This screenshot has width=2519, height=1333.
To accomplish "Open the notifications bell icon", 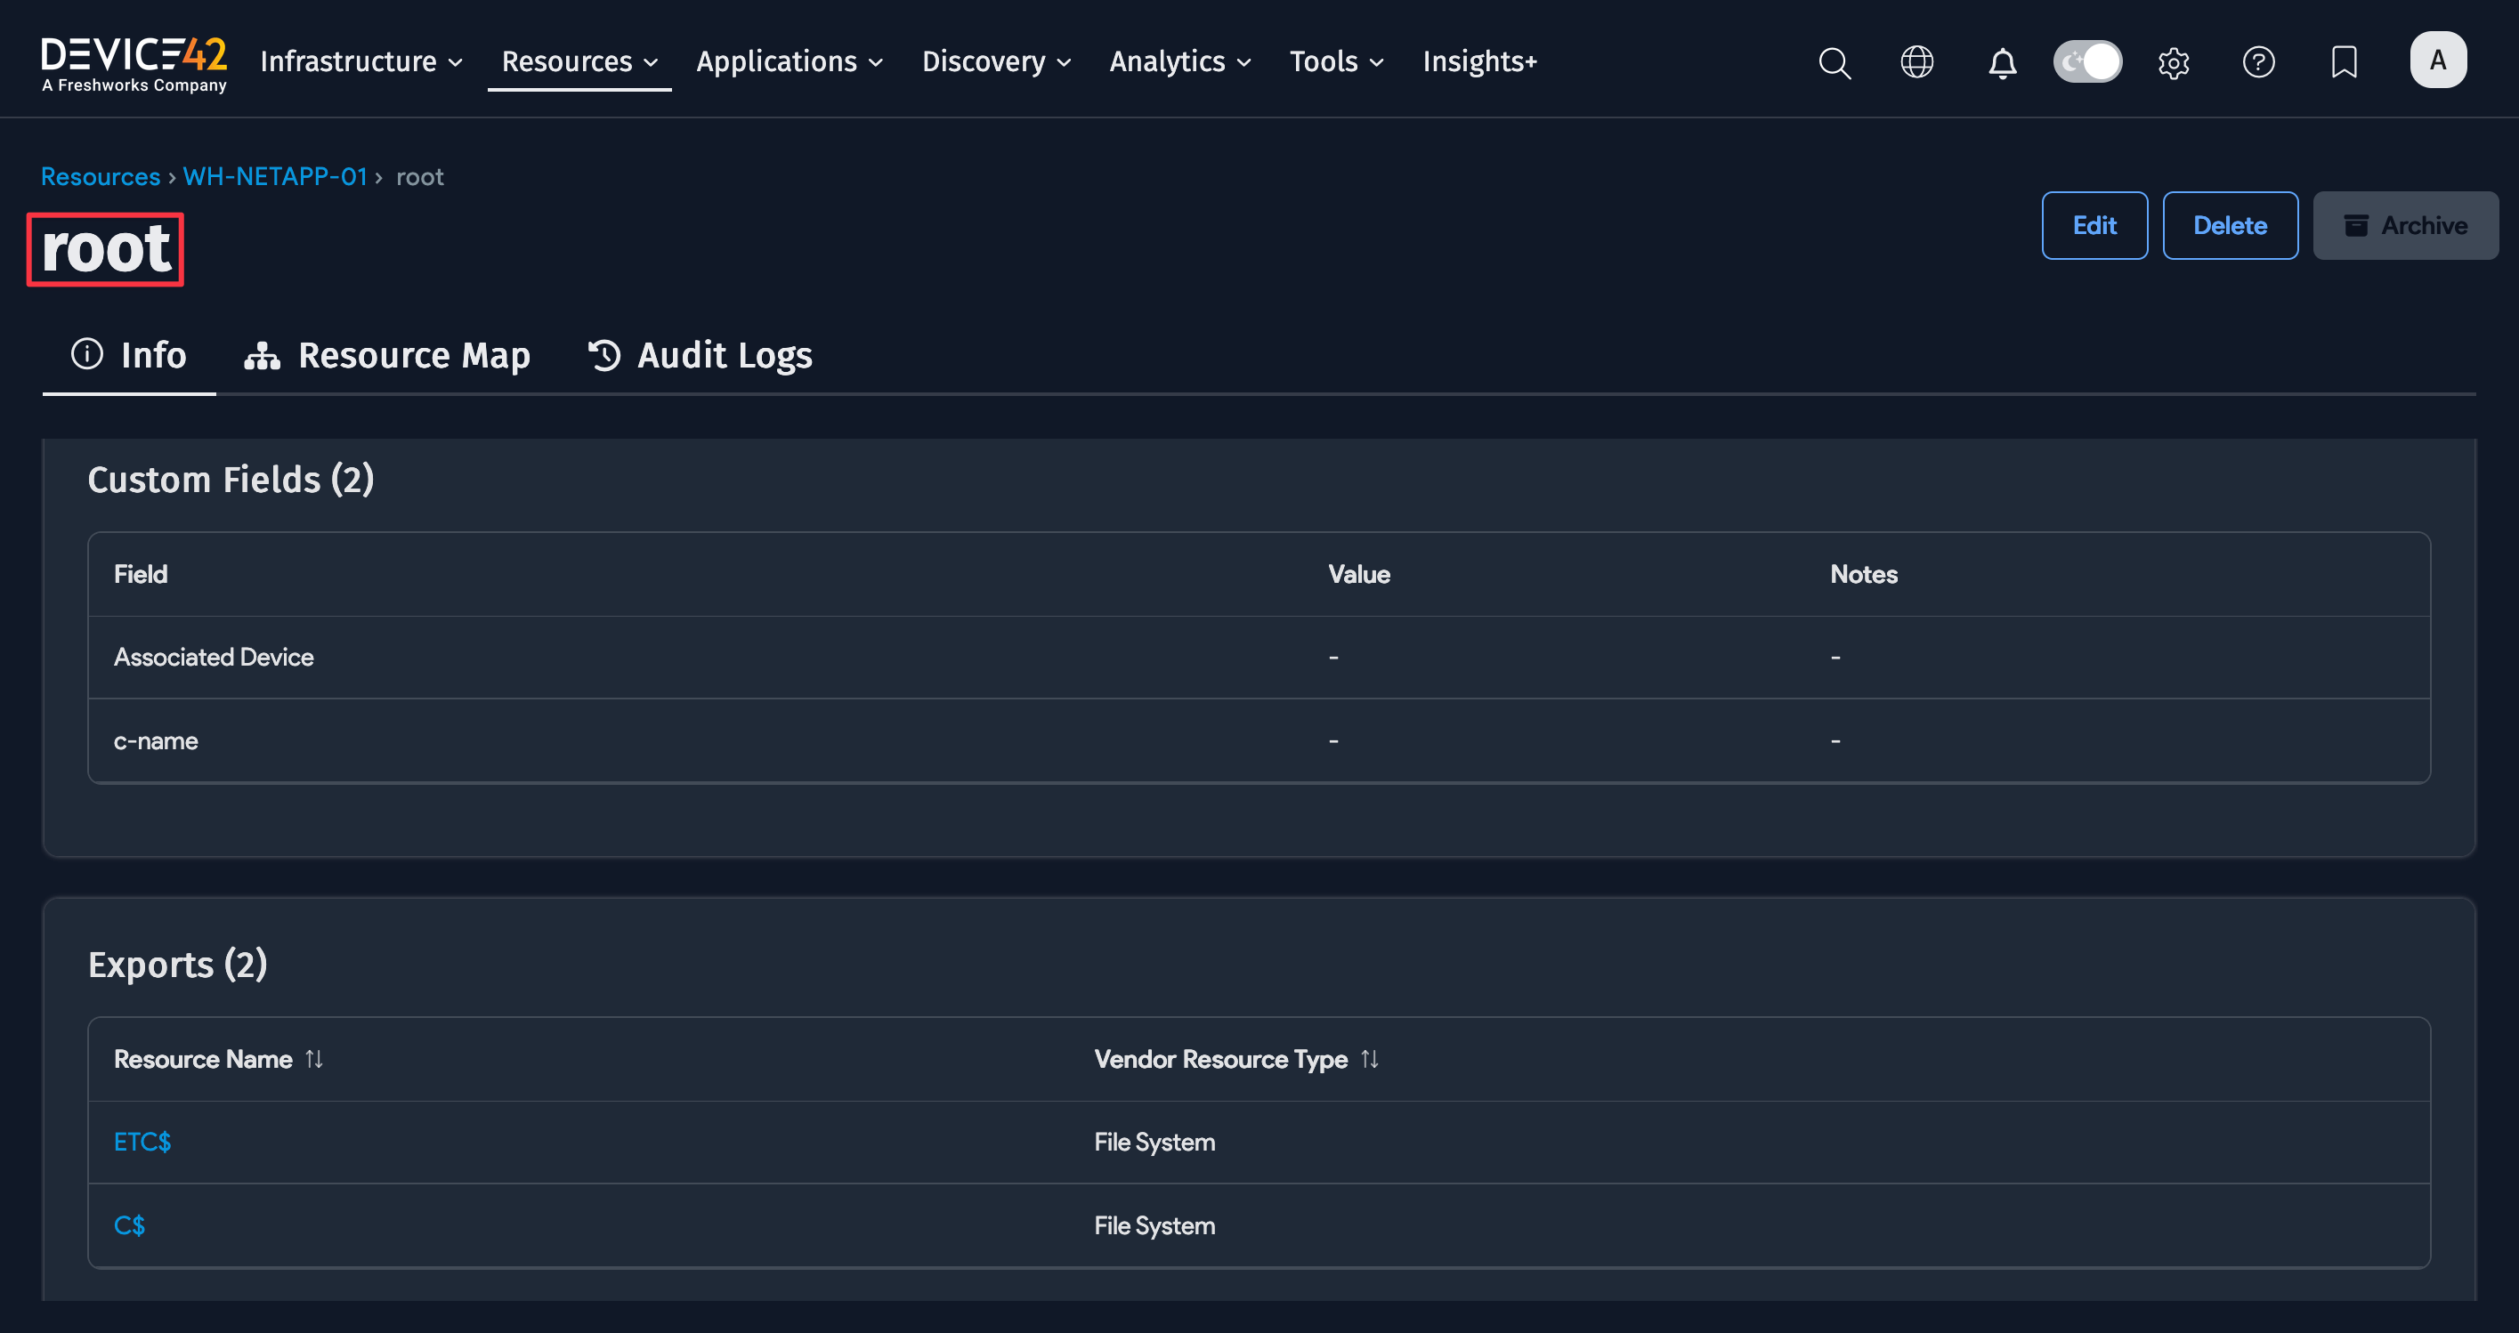I will click(2002, 62).
